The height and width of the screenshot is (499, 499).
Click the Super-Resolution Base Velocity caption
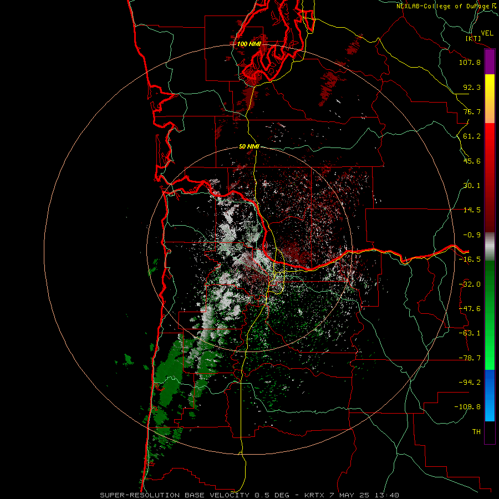coord(249,495)
